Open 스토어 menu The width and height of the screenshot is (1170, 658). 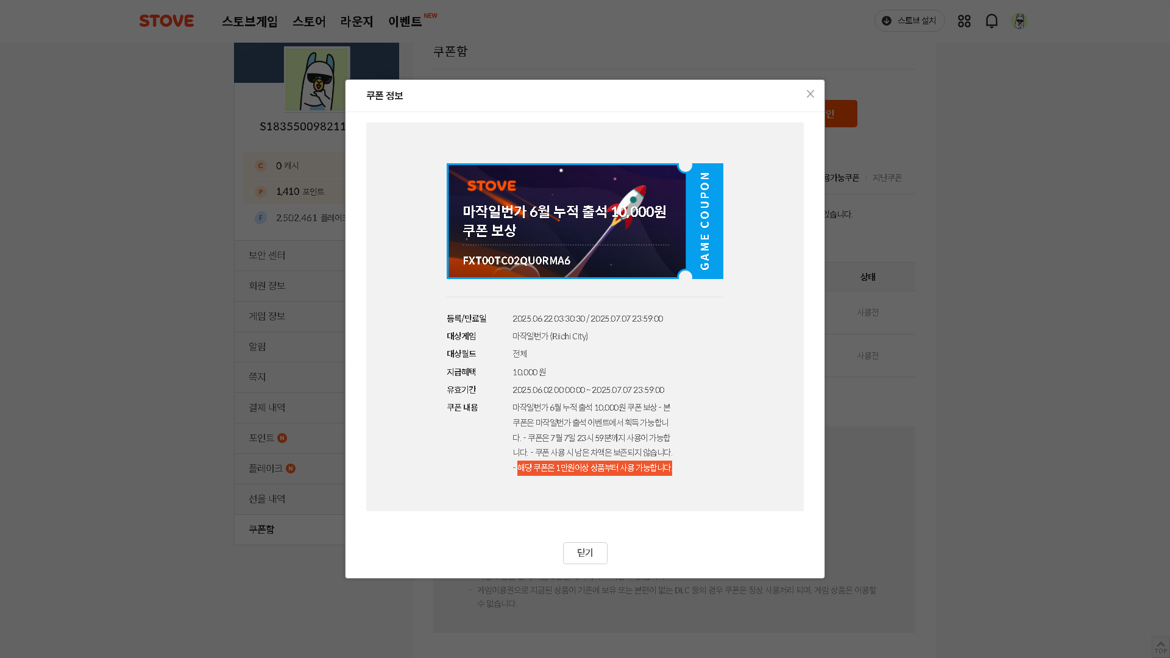[x=309, y=22]
